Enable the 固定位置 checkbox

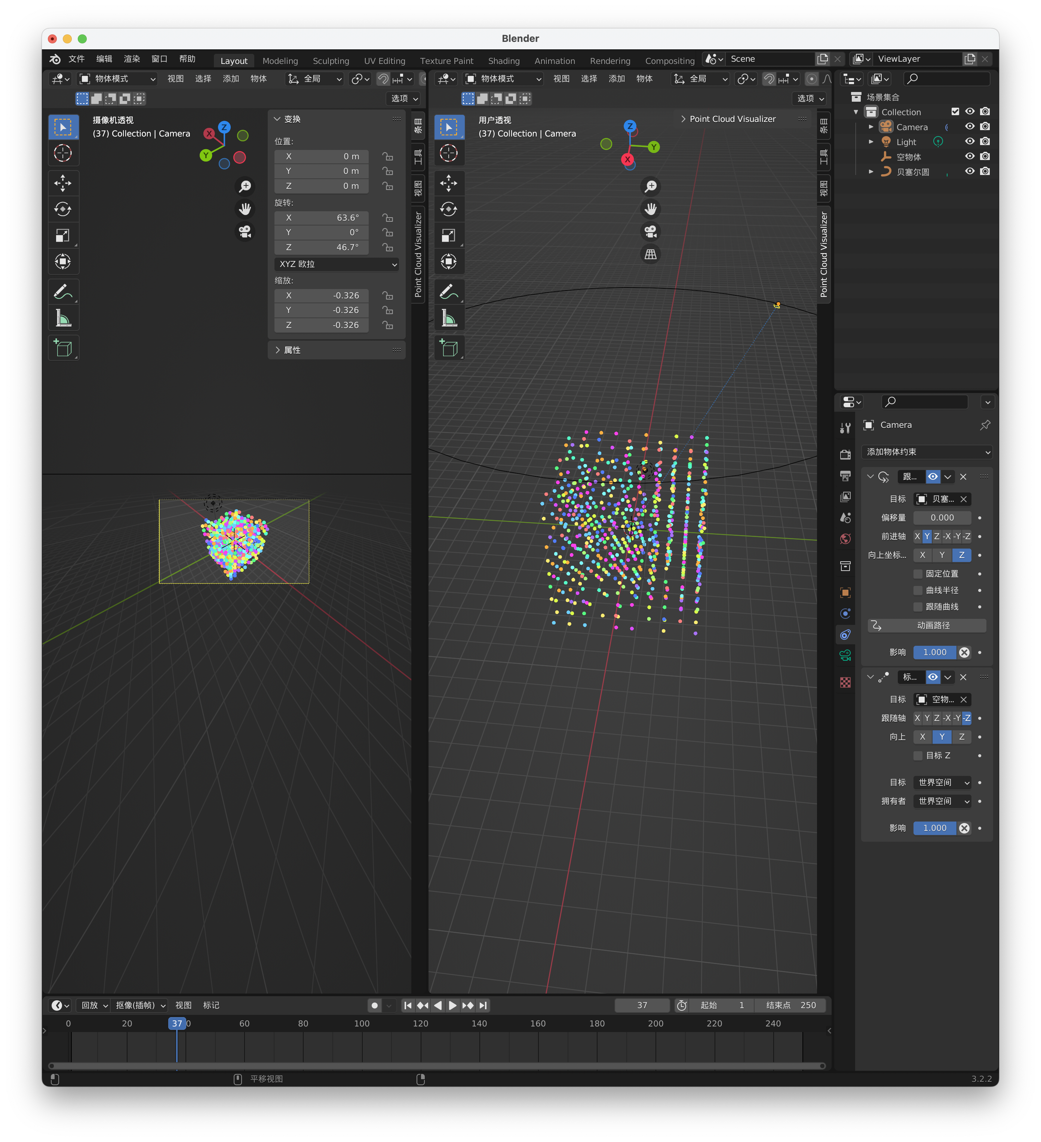coord(918,574)
